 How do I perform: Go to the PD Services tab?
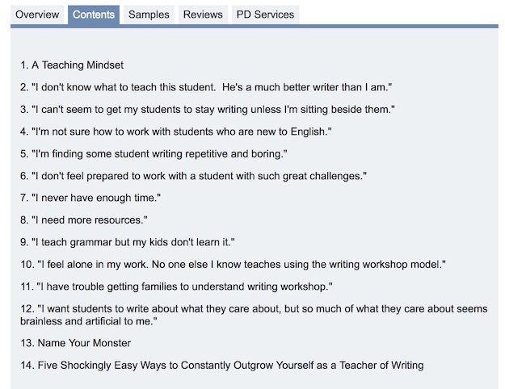tap(265, 15)
